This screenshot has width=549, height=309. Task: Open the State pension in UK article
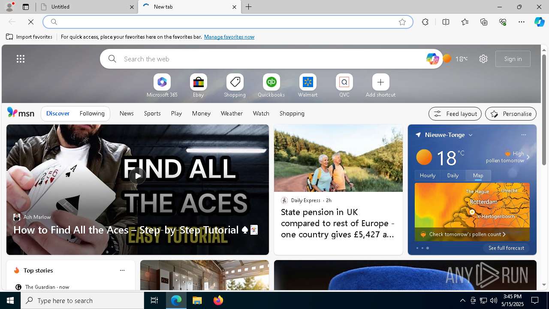pyautogui.click(x=338, y=223)
